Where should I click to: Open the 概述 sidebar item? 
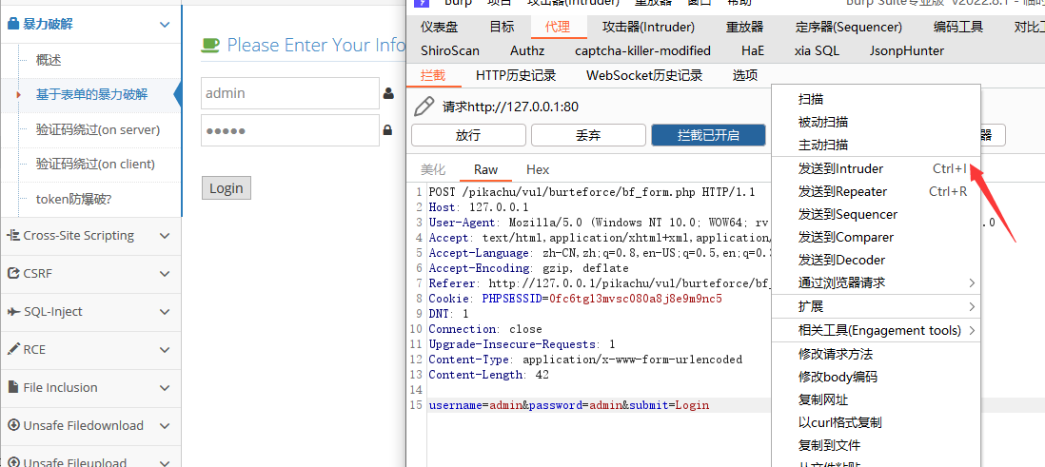coord(49,60)
